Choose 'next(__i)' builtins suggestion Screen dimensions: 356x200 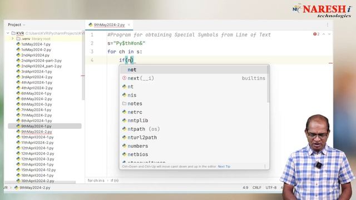(193, 78)
